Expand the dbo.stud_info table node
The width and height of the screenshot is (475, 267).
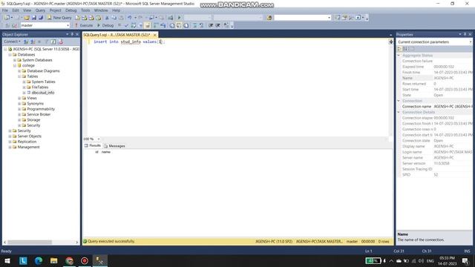click(x=24, y=93)
